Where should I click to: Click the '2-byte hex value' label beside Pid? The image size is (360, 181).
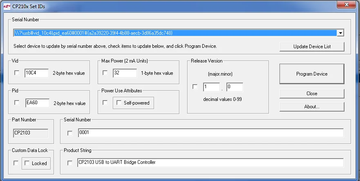(x=69, y=103)
